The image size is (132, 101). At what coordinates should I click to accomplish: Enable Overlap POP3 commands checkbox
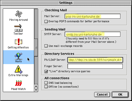46,22
